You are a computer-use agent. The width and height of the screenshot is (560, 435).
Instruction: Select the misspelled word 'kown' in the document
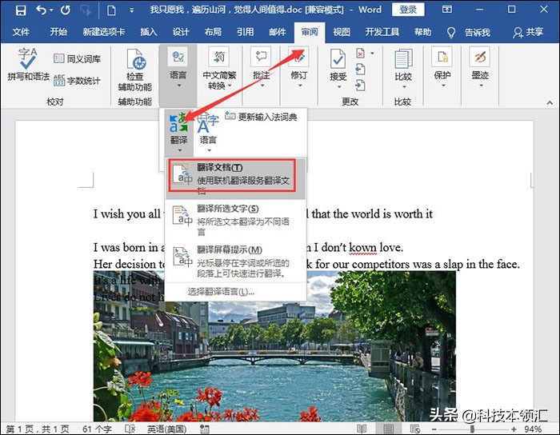click(362, 247)
